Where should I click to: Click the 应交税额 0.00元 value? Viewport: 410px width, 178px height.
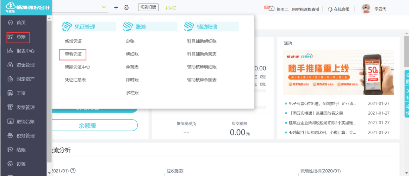tap(240, 133)
